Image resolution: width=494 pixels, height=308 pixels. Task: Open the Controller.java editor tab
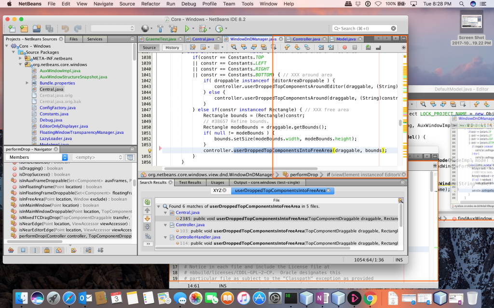coord(306,39)
